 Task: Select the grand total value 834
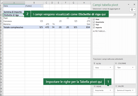(x=88, y=27)
